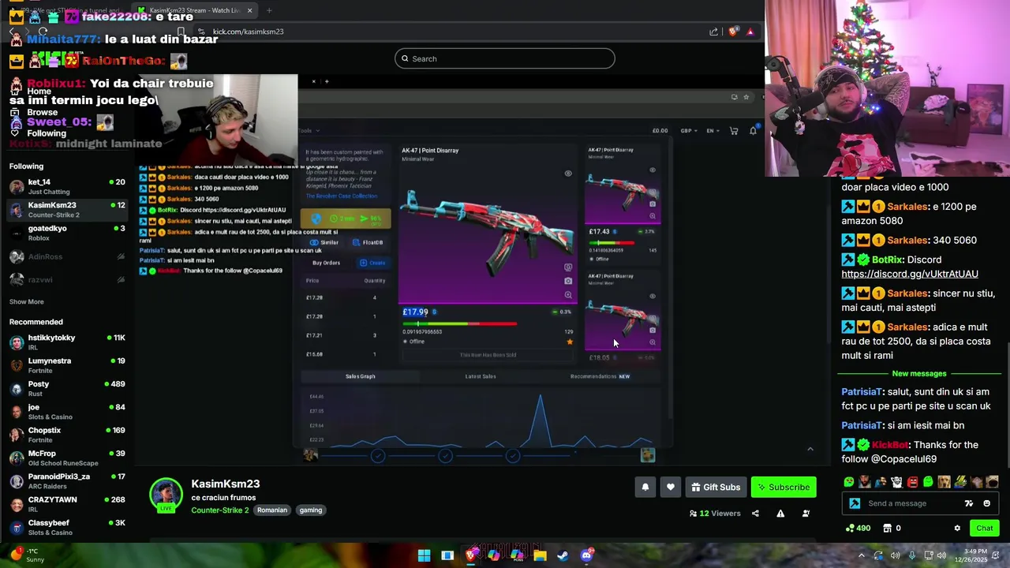Report stream using warning triangle icon
Screen dimensions: 1010x568
pos(780,514)
